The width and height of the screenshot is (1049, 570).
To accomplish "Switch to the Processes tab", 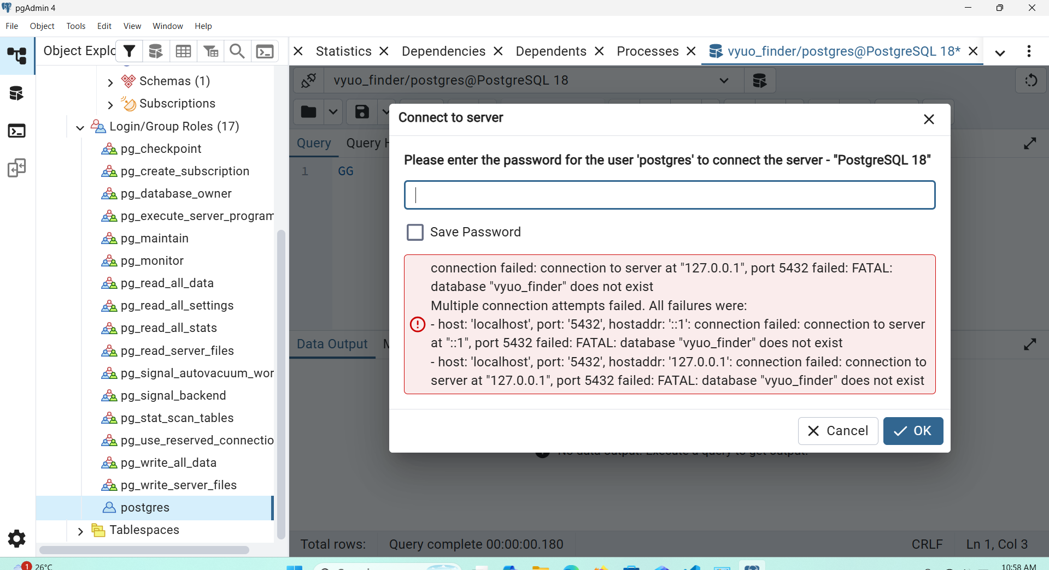I will click(648, 51).
